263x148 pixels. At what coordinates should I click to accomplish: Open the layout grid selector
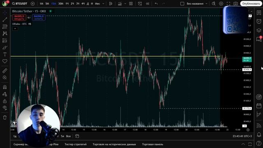(131, 4)
